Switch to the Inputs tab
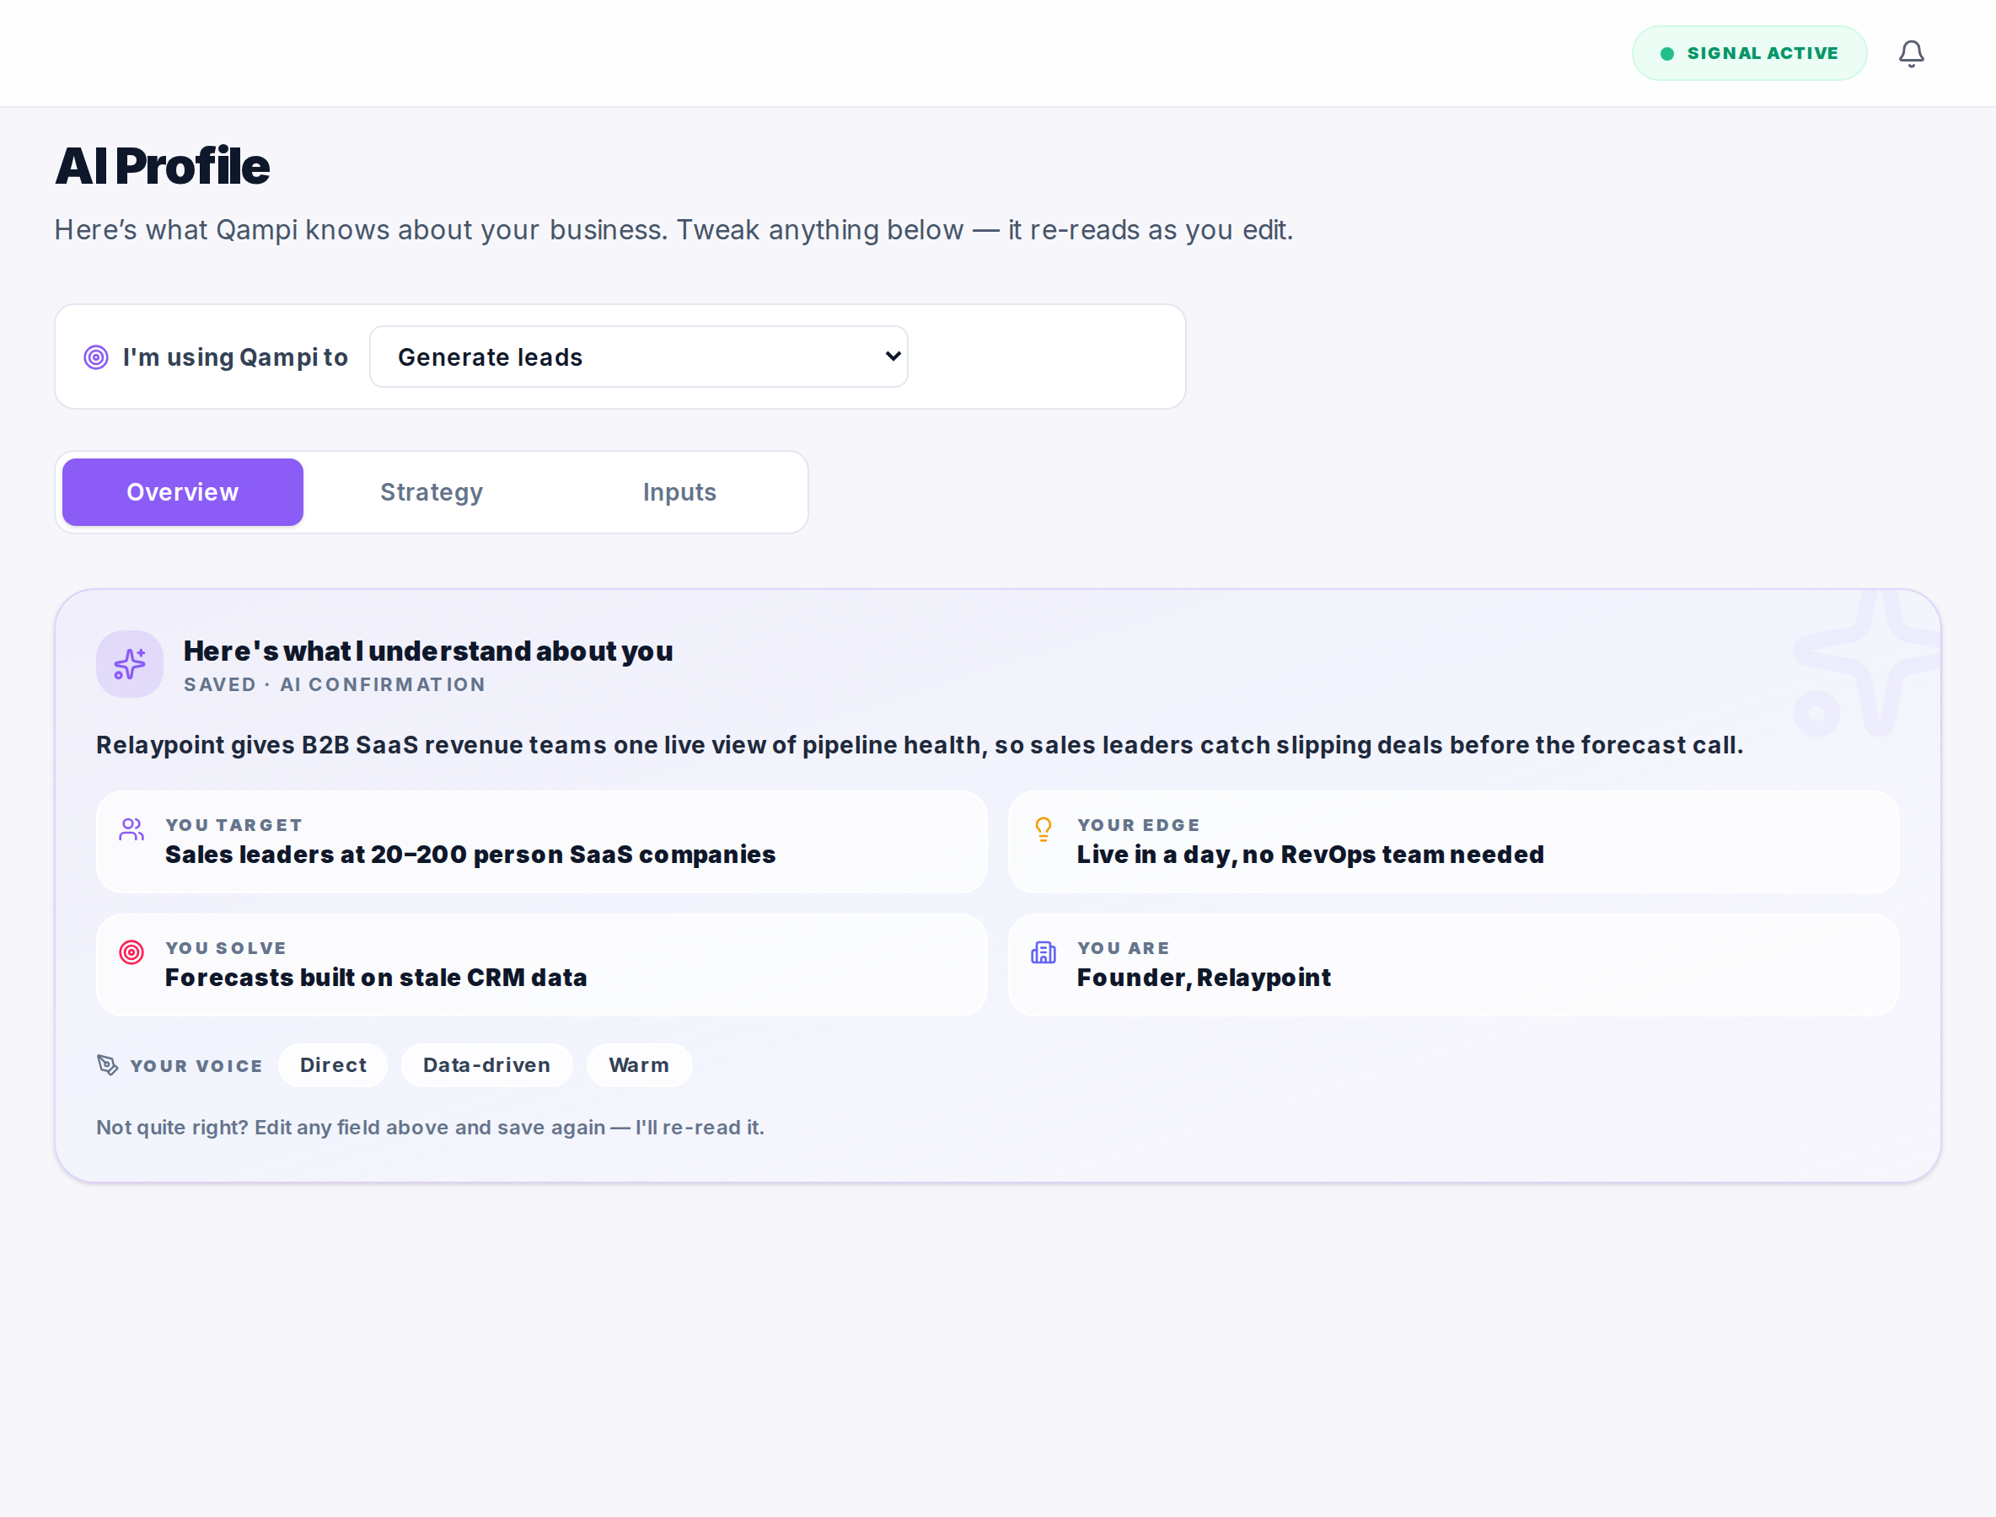 pyautogui.click(x=679, y=492)
